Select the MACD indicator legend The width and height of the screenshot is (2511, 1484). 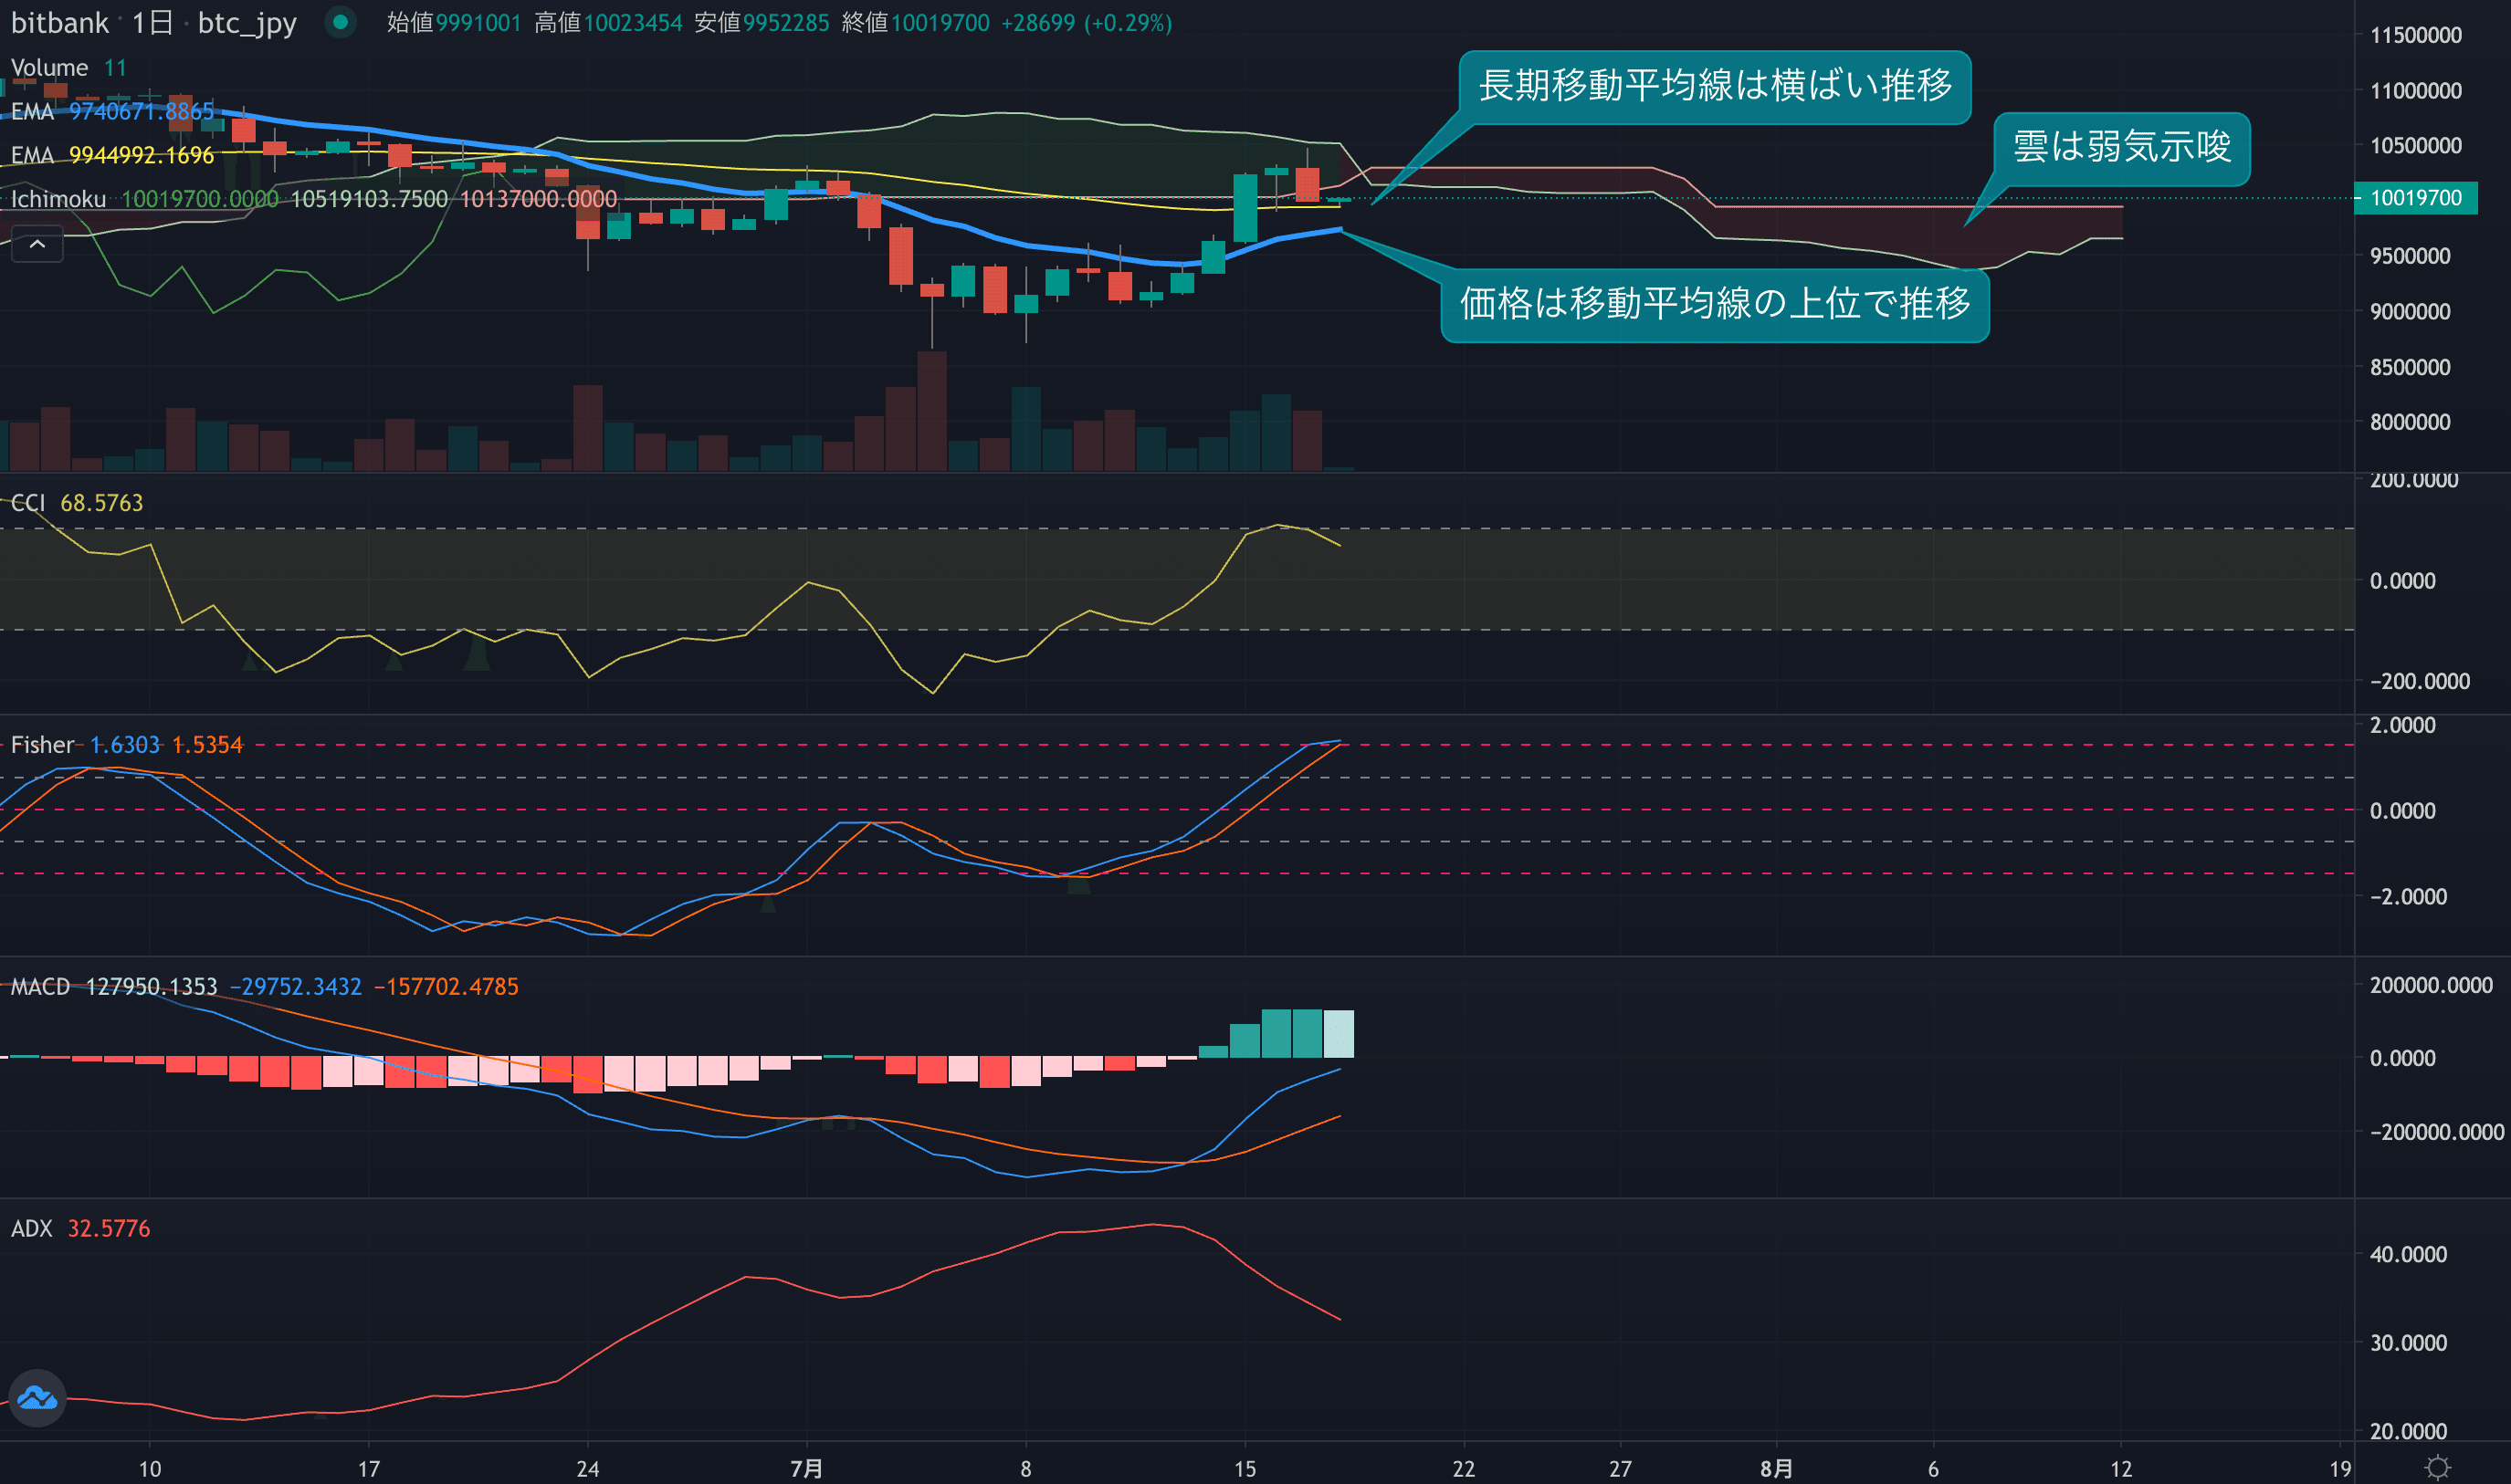[x=40, y=986]
